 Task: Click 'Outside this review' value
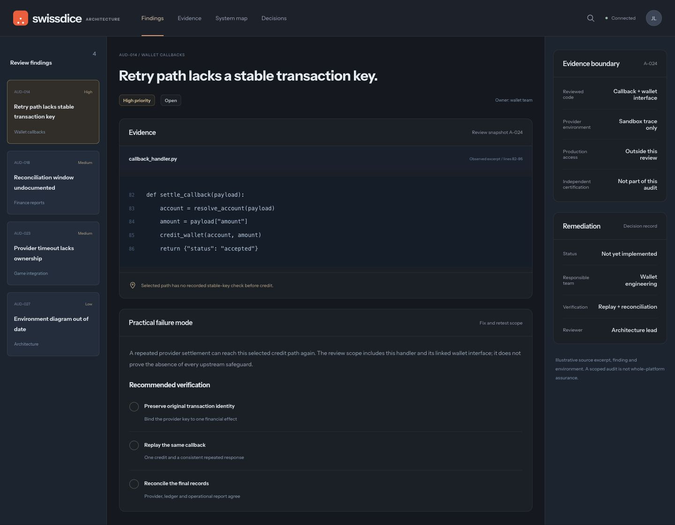pyautogui.click(x=641, y=155)
